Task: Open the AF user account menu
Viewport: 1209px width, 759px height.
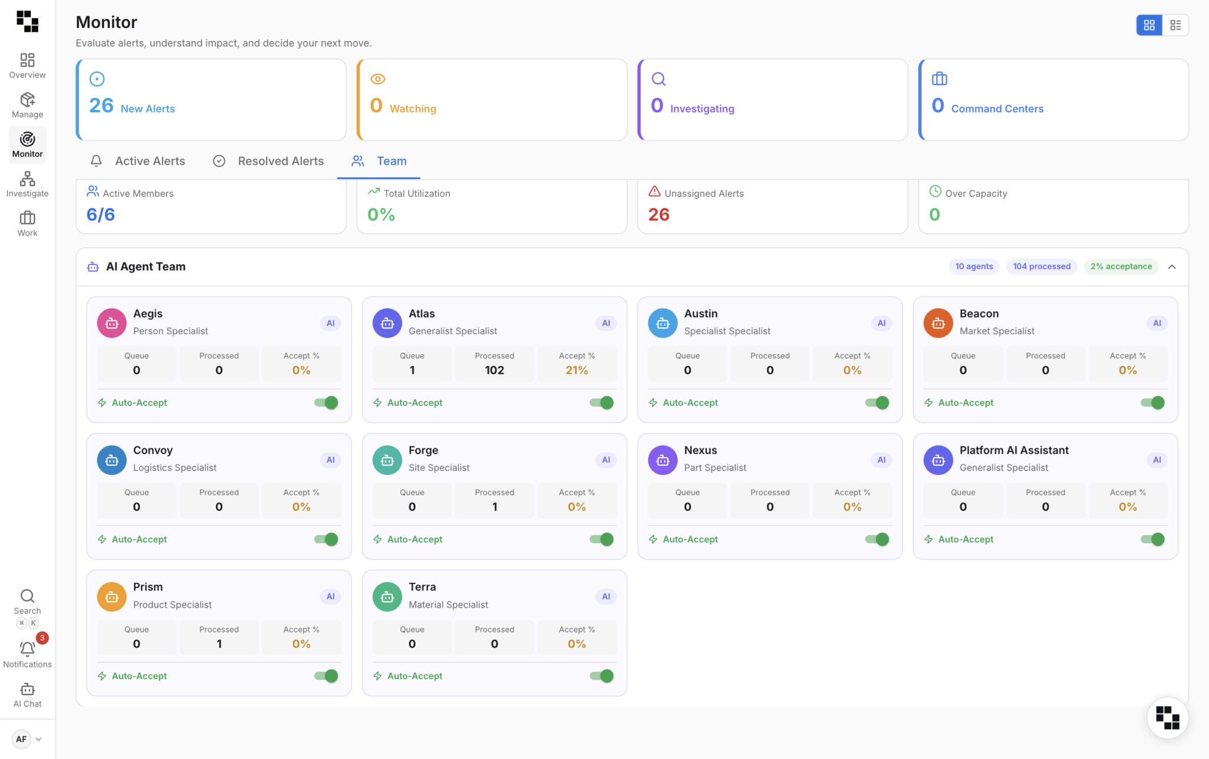Action: point(27,739)
